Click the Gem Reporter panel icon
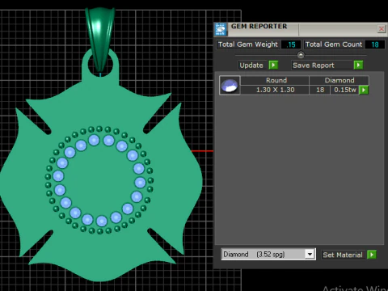Screen dimensions: 388x291 point(221,29)
